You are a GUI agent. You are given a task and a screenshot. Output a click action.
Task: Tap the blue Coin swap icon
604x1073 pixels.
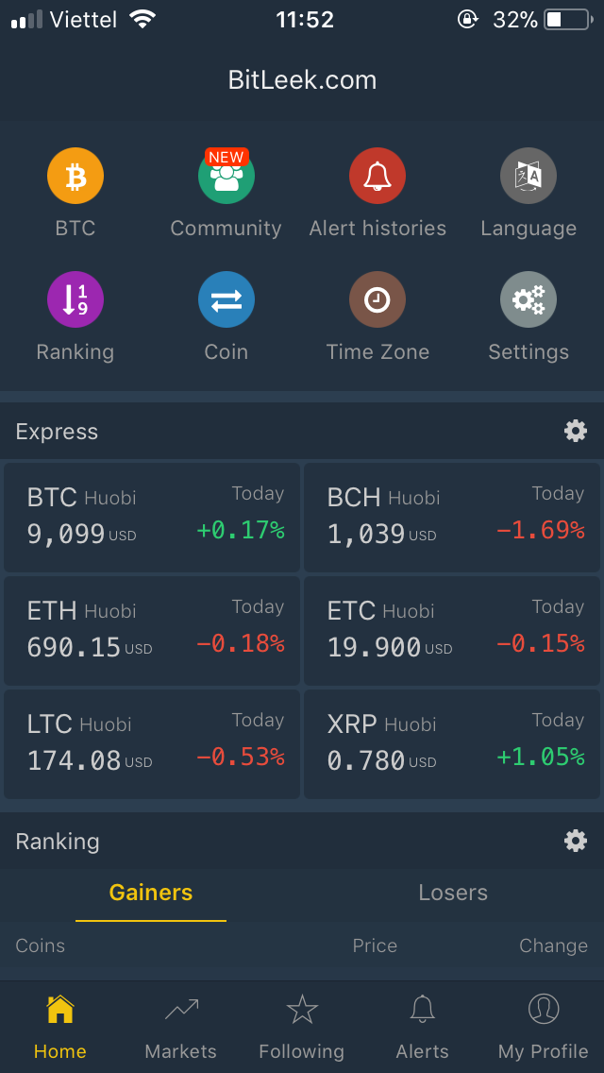point(226,299)
